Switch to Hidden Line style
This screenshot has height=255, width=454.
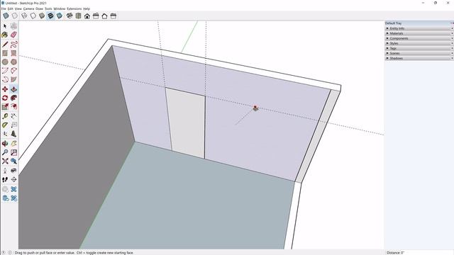33,16
